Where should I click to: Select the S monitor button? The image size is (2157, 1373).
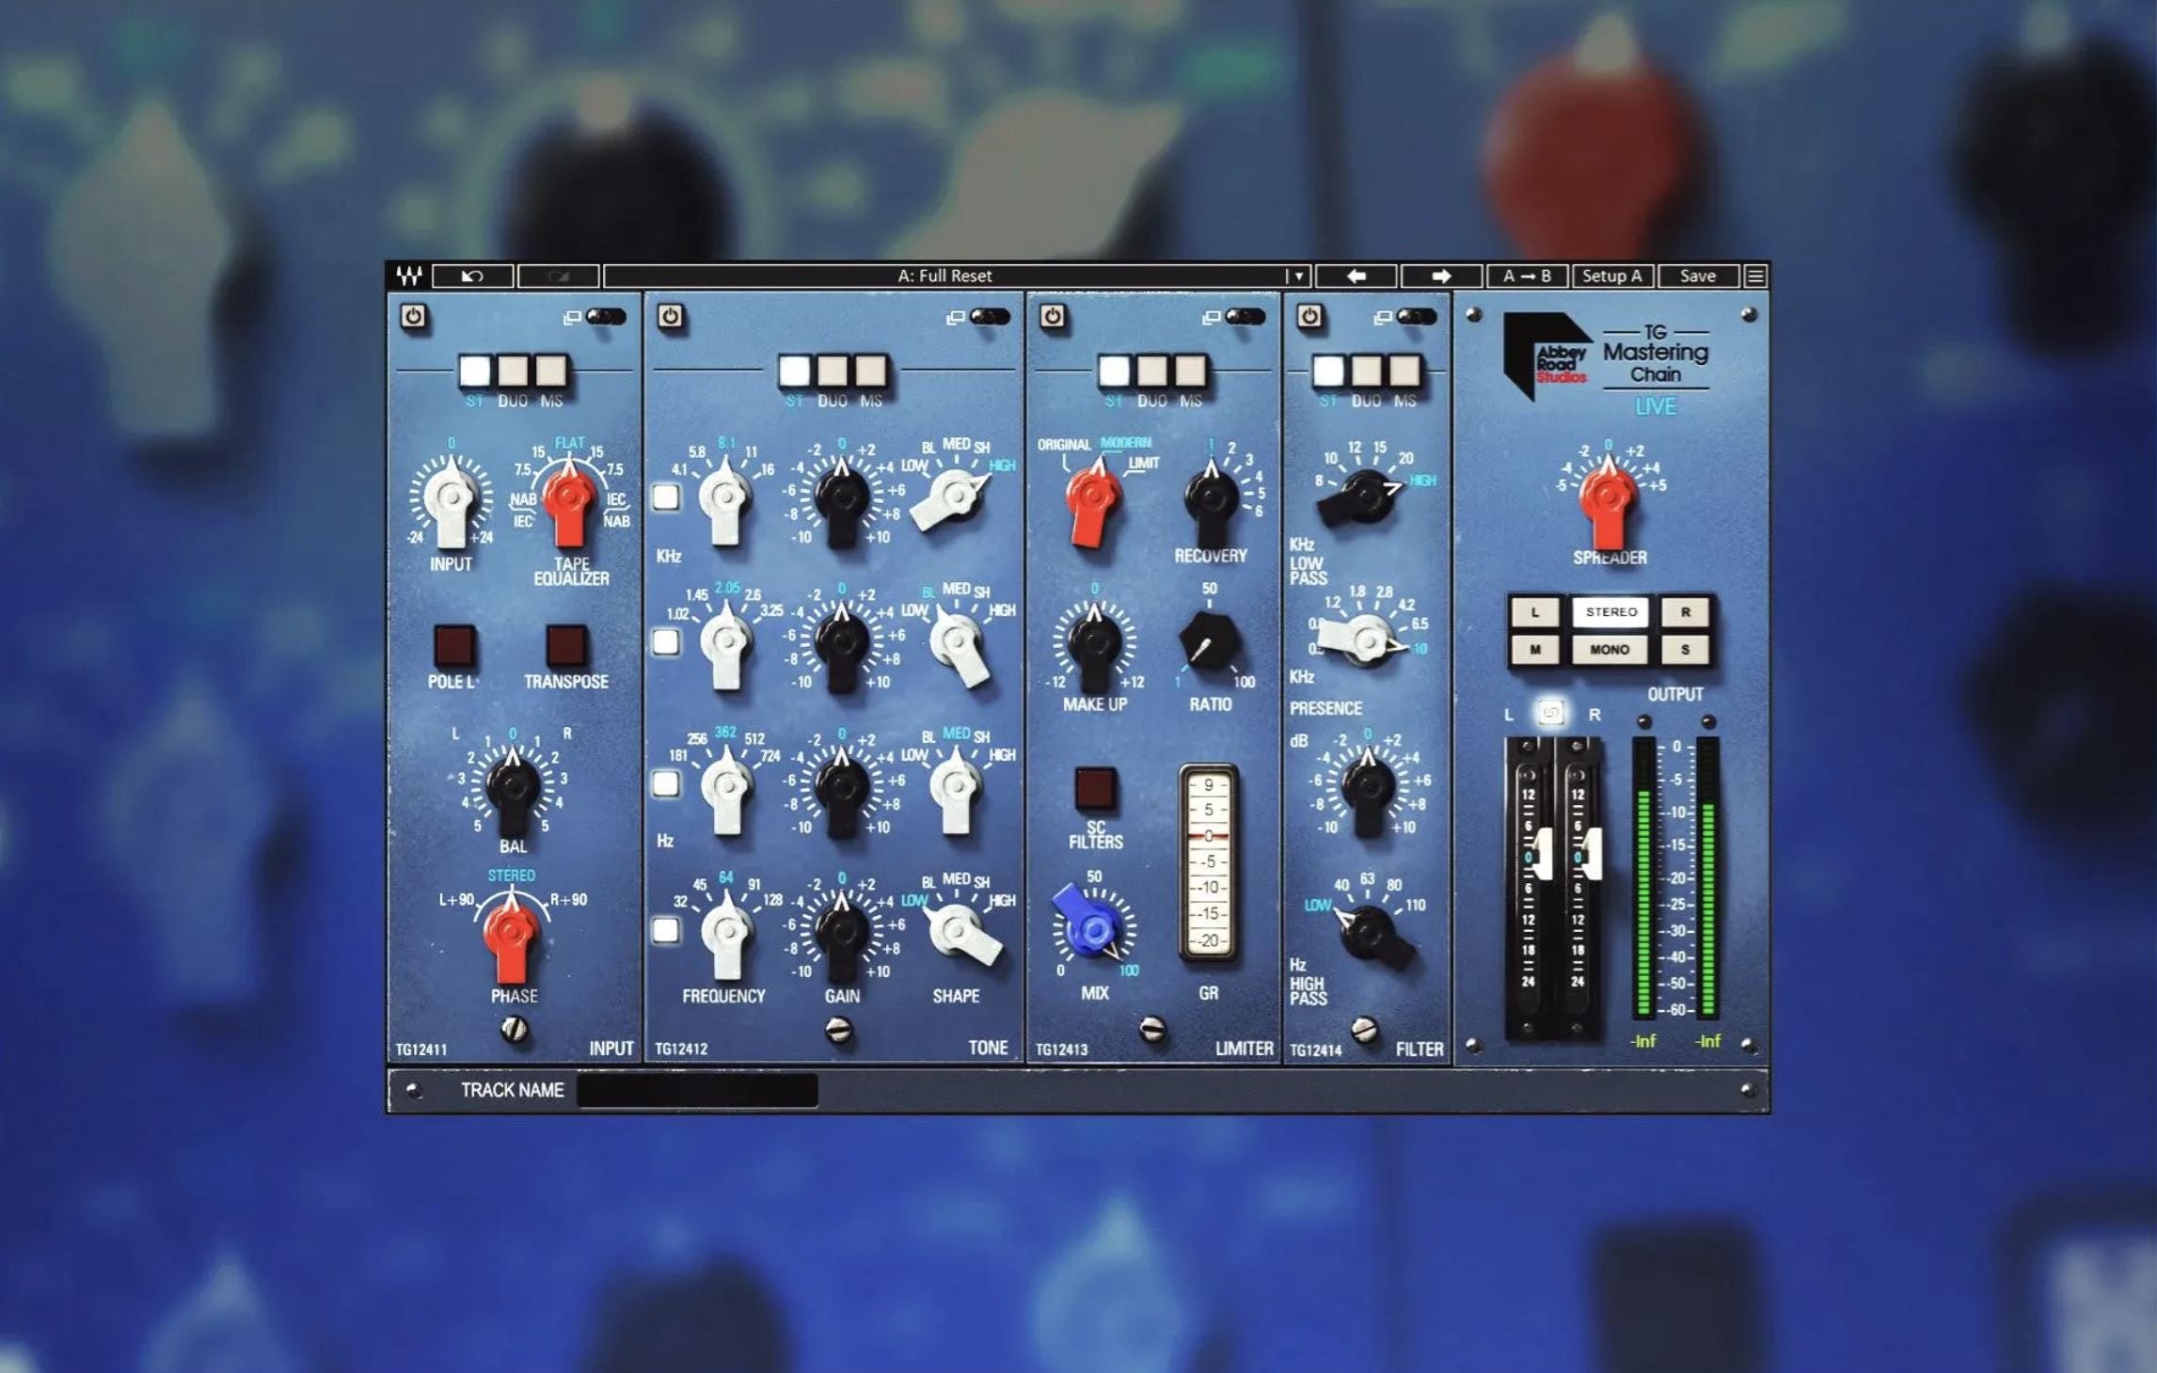tap(1686, 650)
